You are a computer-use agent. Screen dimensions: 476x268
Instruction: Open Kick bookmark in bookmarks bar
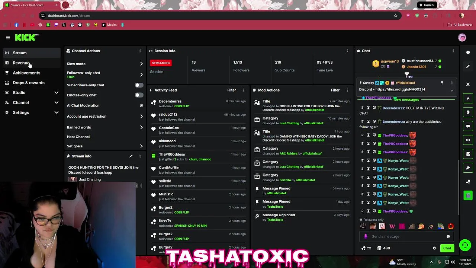(48, 25)
